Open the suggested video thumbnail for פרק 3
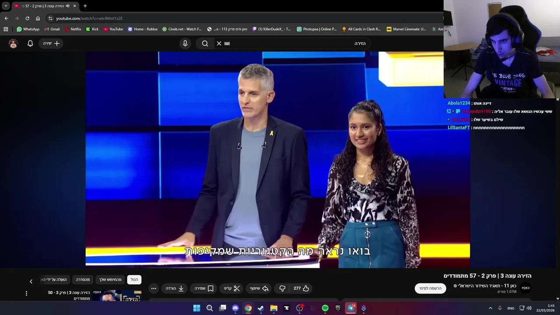Viewport: 560px width, 315px height. tap(117, 295)
